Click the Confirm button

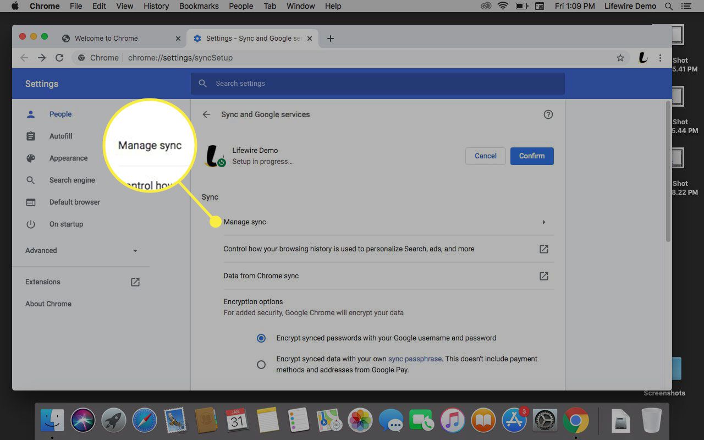pos(532,156)
